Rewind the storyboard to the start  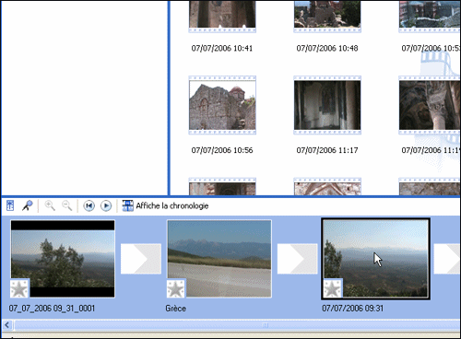89,205
